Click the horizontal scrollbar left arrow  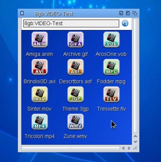123,148
